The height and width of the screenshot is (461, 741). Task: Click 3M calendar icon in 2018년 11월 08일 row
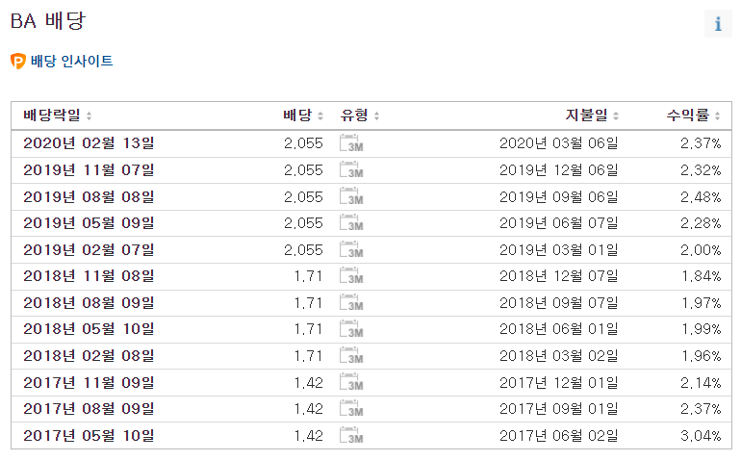coord(351,275)
